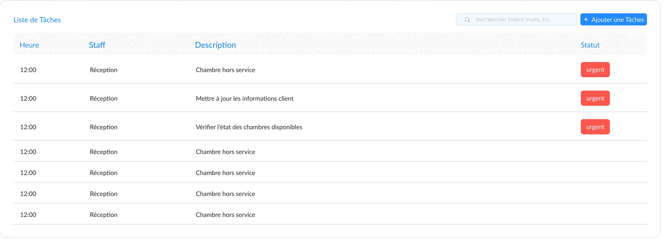Click urgent badge for first Chambre hors service
666x239 pixels.
pyautogui.click(x=595, y=70)
